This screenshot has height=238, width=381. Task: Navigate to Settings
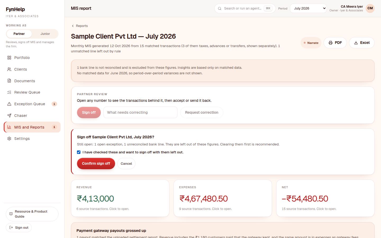coord(32,139)
